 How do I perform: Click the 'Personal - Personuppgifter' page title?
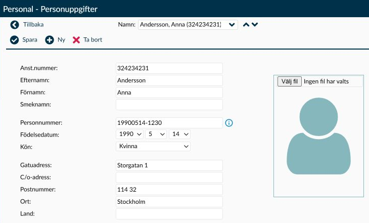click(x=50, y=9)
